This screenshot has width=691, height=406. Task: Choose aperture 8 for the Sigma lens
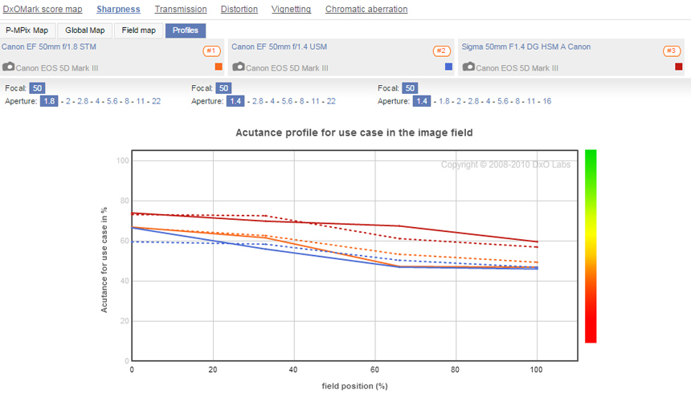517,101
